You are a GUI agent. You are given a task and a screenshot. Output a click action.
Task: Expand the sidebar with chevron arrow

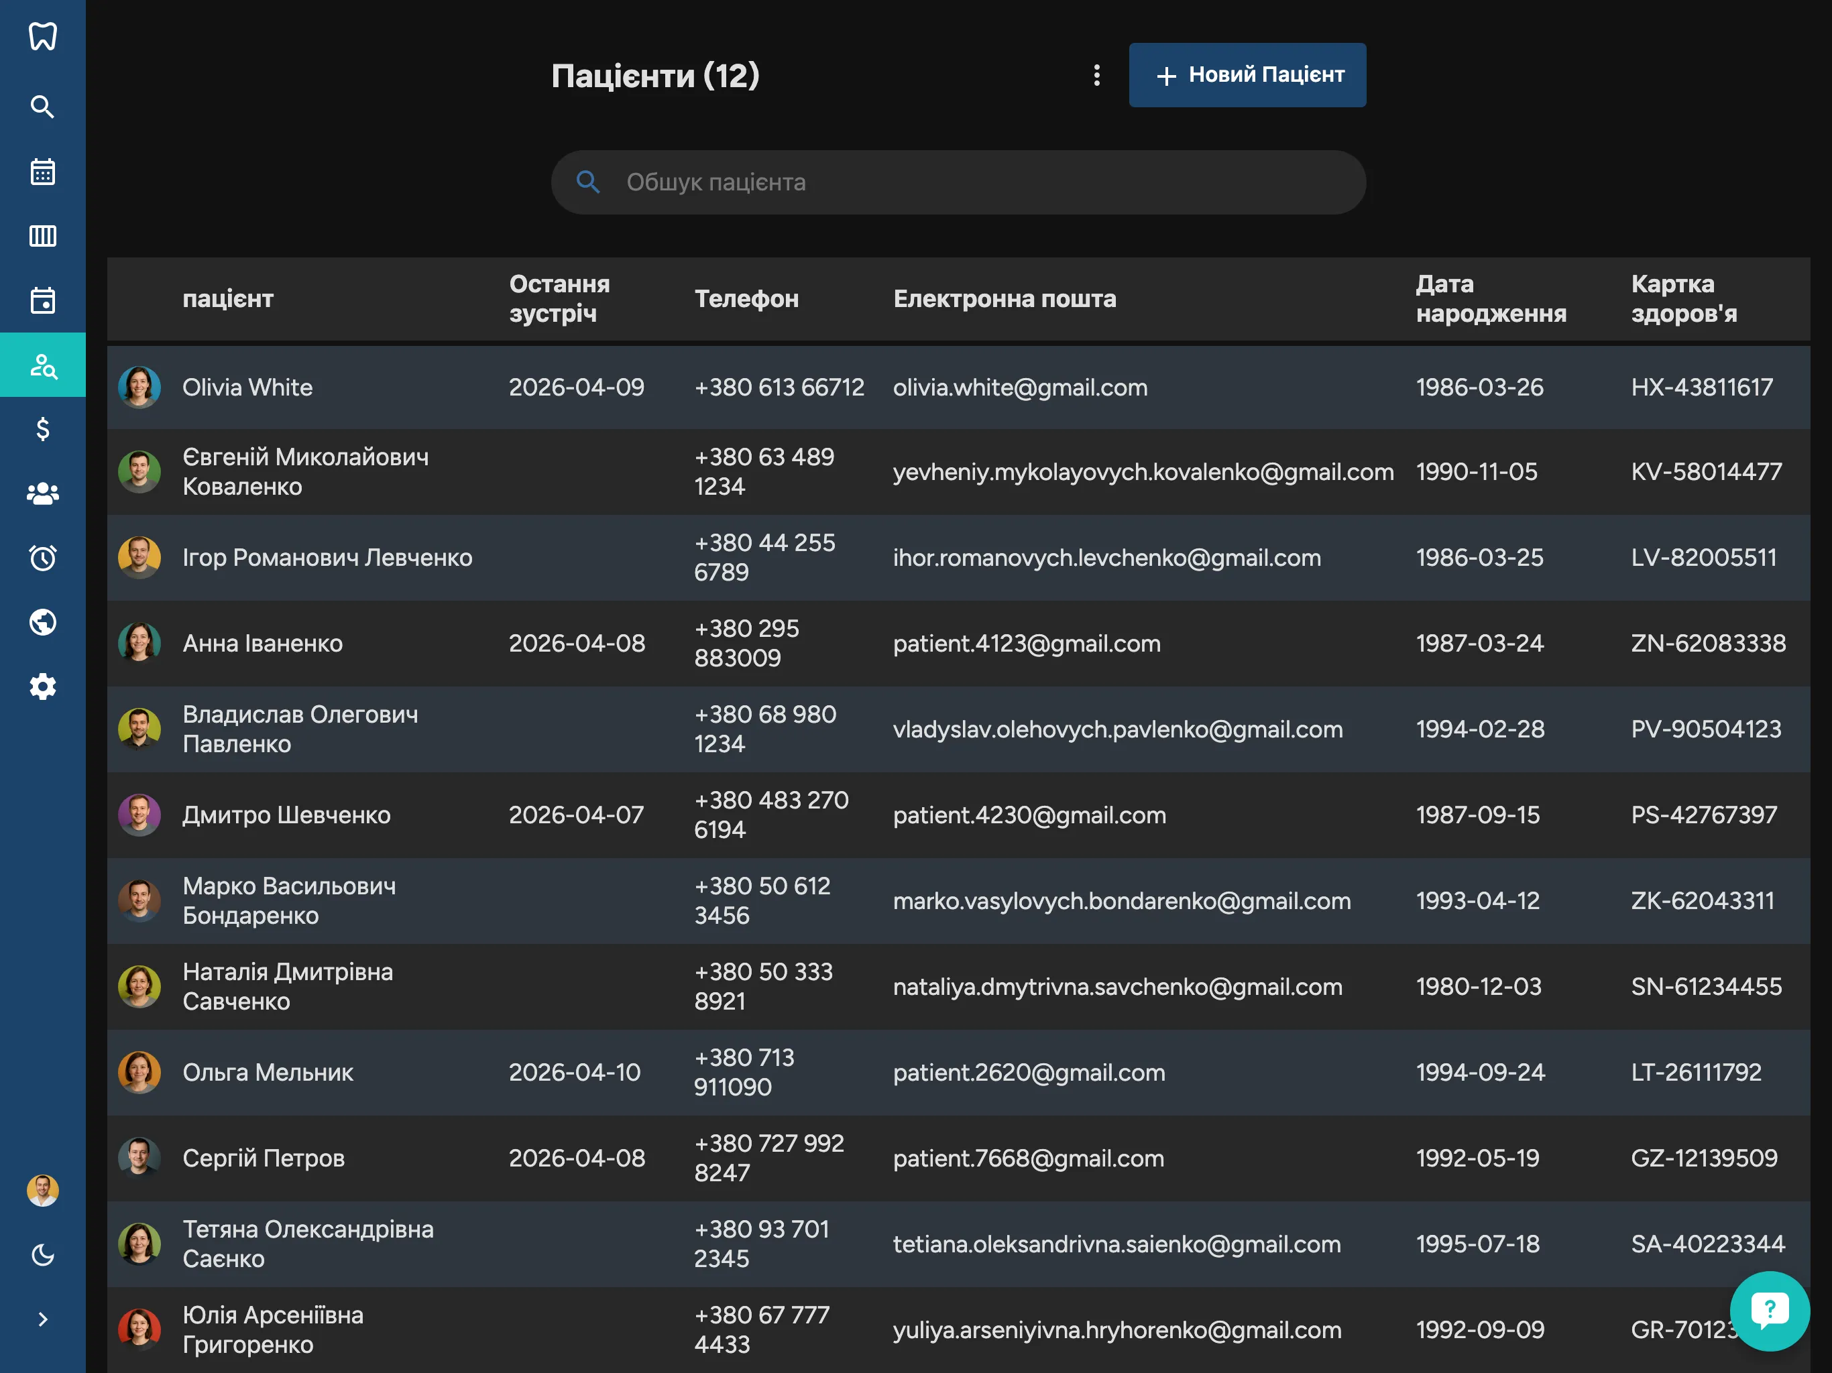(x=42, y=1319)
